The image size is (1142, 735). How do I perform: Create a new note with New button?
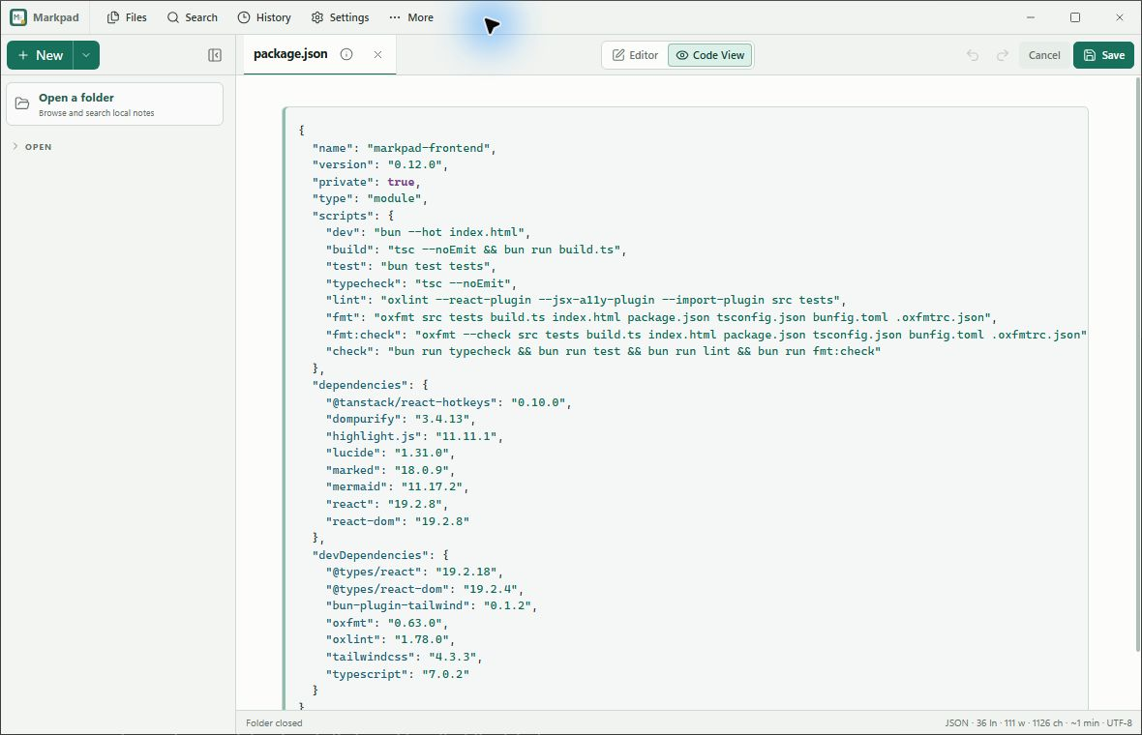coord(40,55)
